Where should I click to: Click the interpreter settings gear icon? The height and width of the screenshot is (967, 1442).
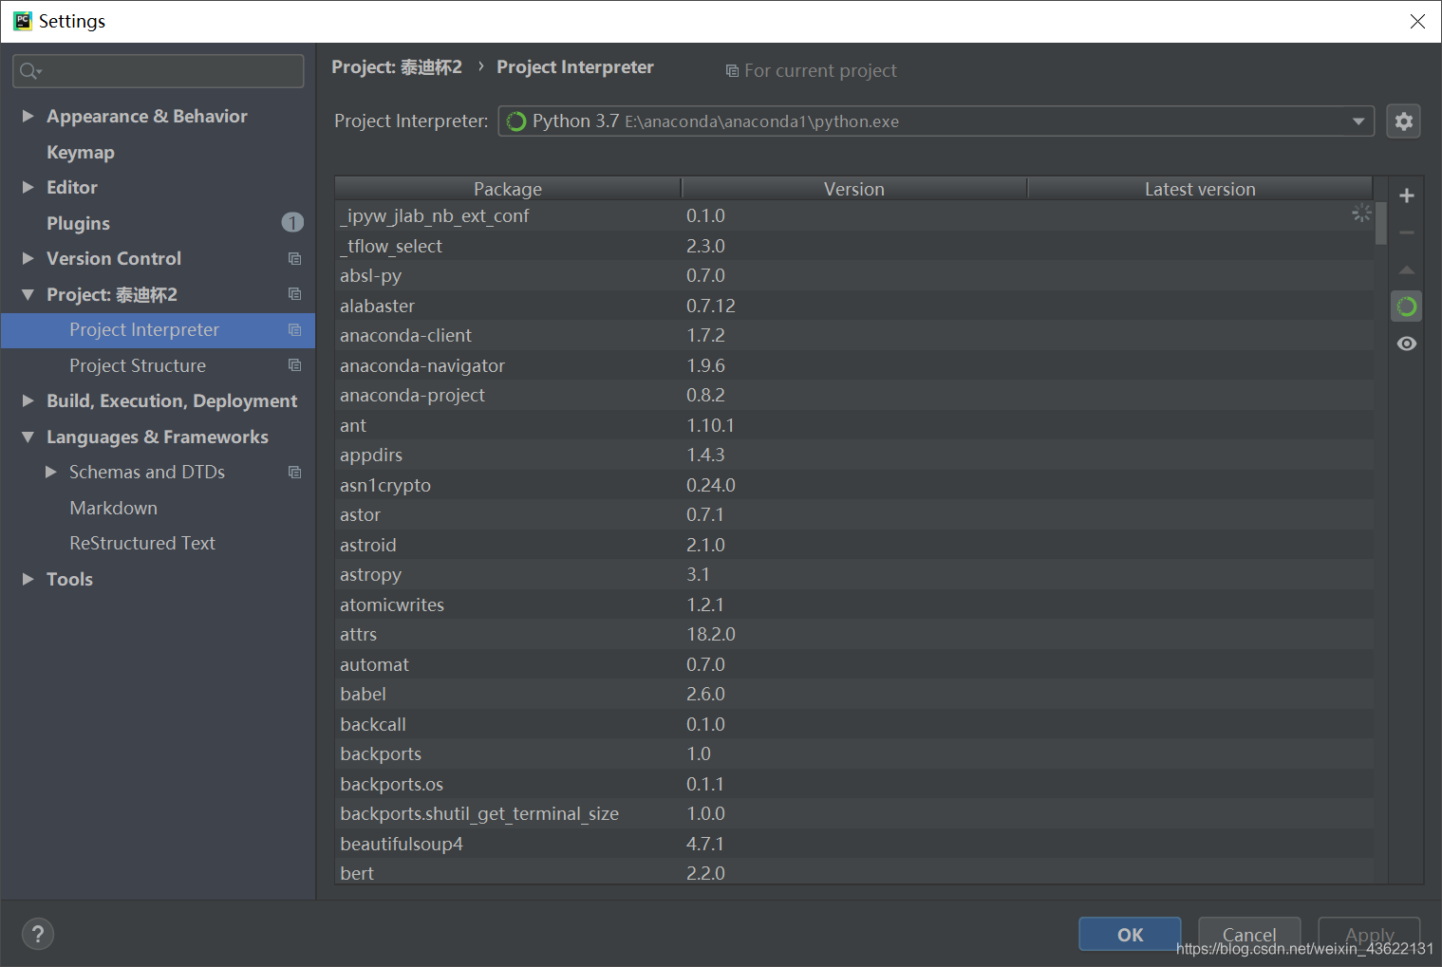(x=1403, y=121)
